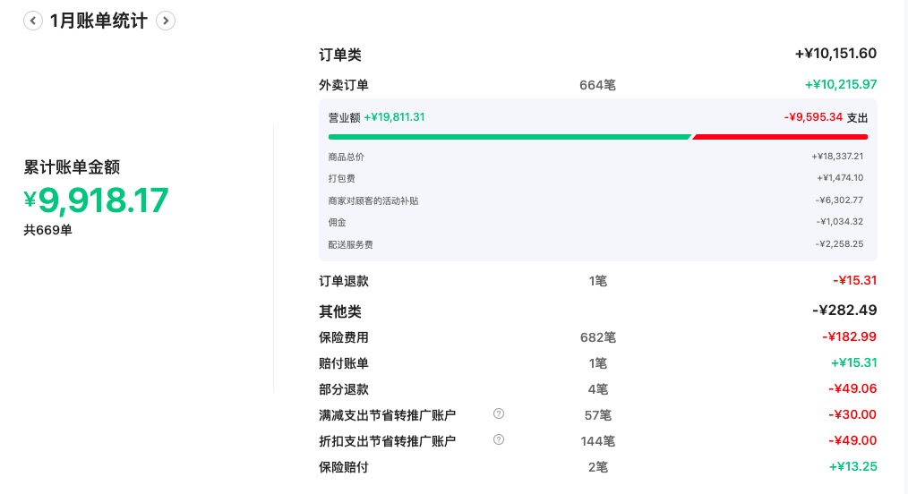
Task: Click the 营业额 +¥19,811.31 label
Action: [x=376, y=117]
